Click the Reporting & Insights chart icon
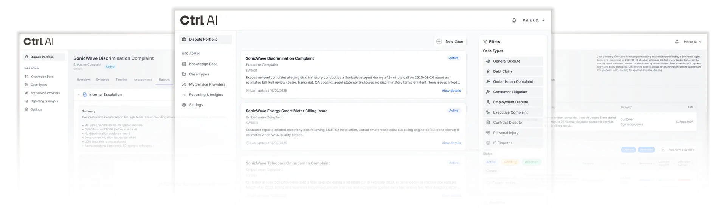Viewport: 726px width, 218px height. (184, 95)
